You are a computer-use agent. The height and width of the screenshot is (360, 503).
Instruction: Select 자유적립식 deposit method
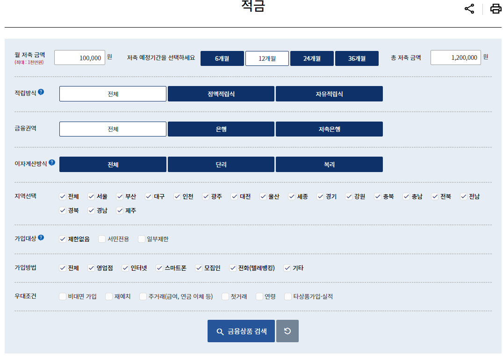tap(329, 94)
